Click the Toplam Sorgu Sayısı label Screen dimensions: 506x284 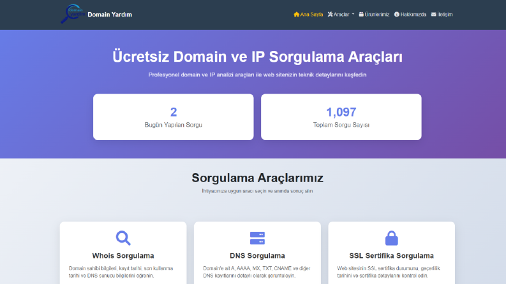click(341, 125)
